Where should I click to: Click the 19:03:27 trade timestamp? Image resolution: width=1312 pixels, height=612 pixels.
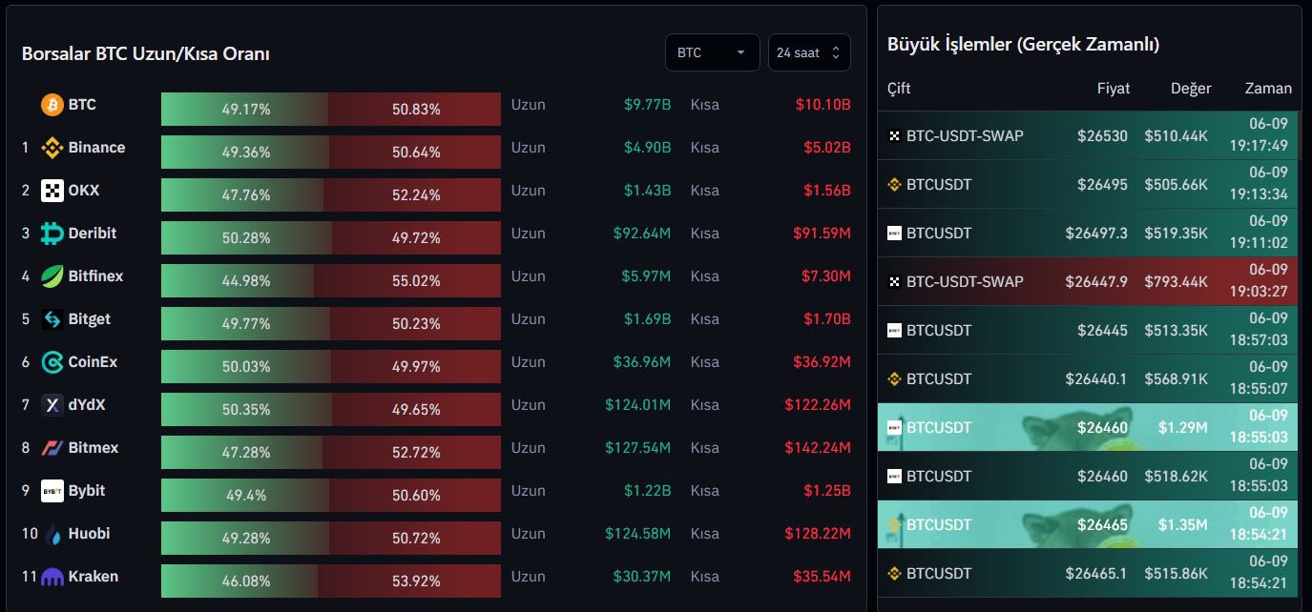click(1259, 293)
